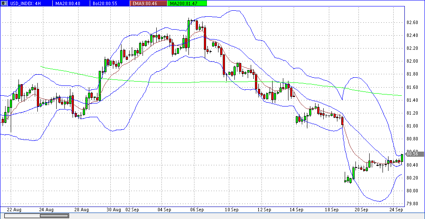Click the 80.40 price axis label

coord(413,165)
